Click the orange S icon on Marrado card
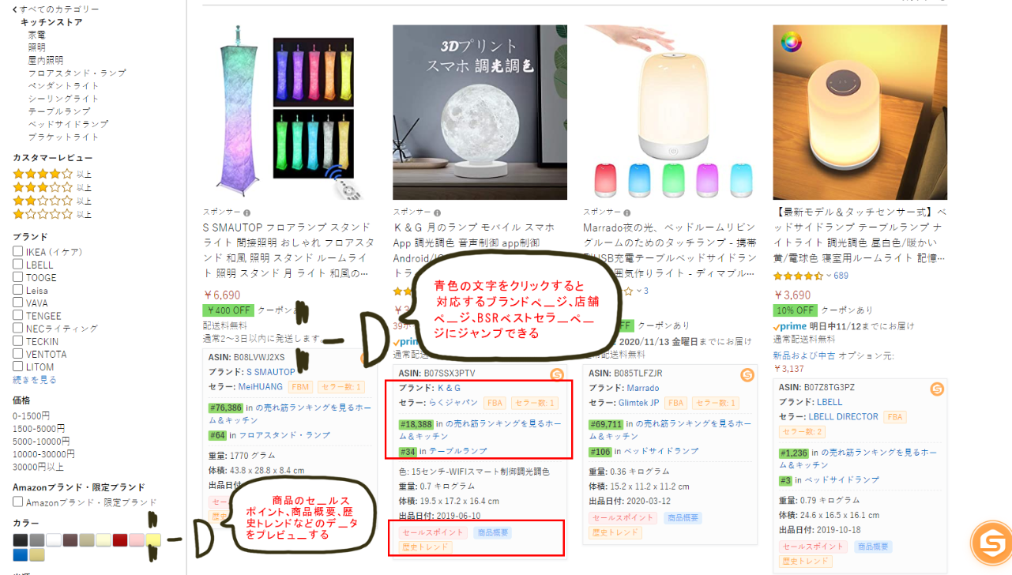The width and height of the screenshot is (1012, 575). 747,374
